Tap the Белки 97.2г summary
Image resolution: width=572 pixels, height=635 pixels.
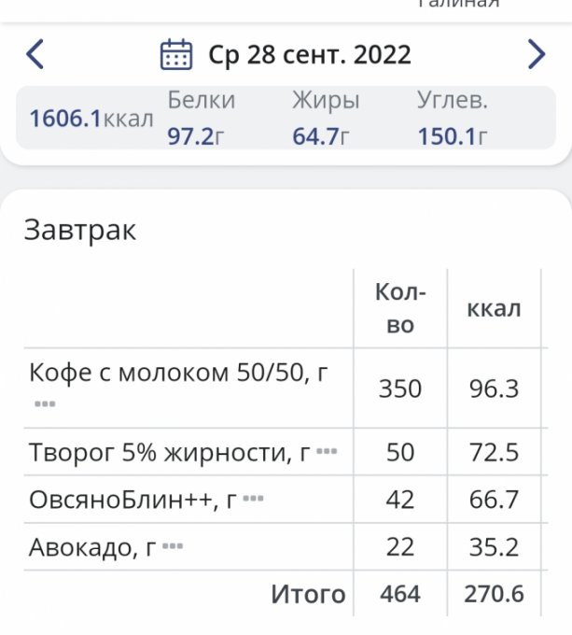pos(201,119)
